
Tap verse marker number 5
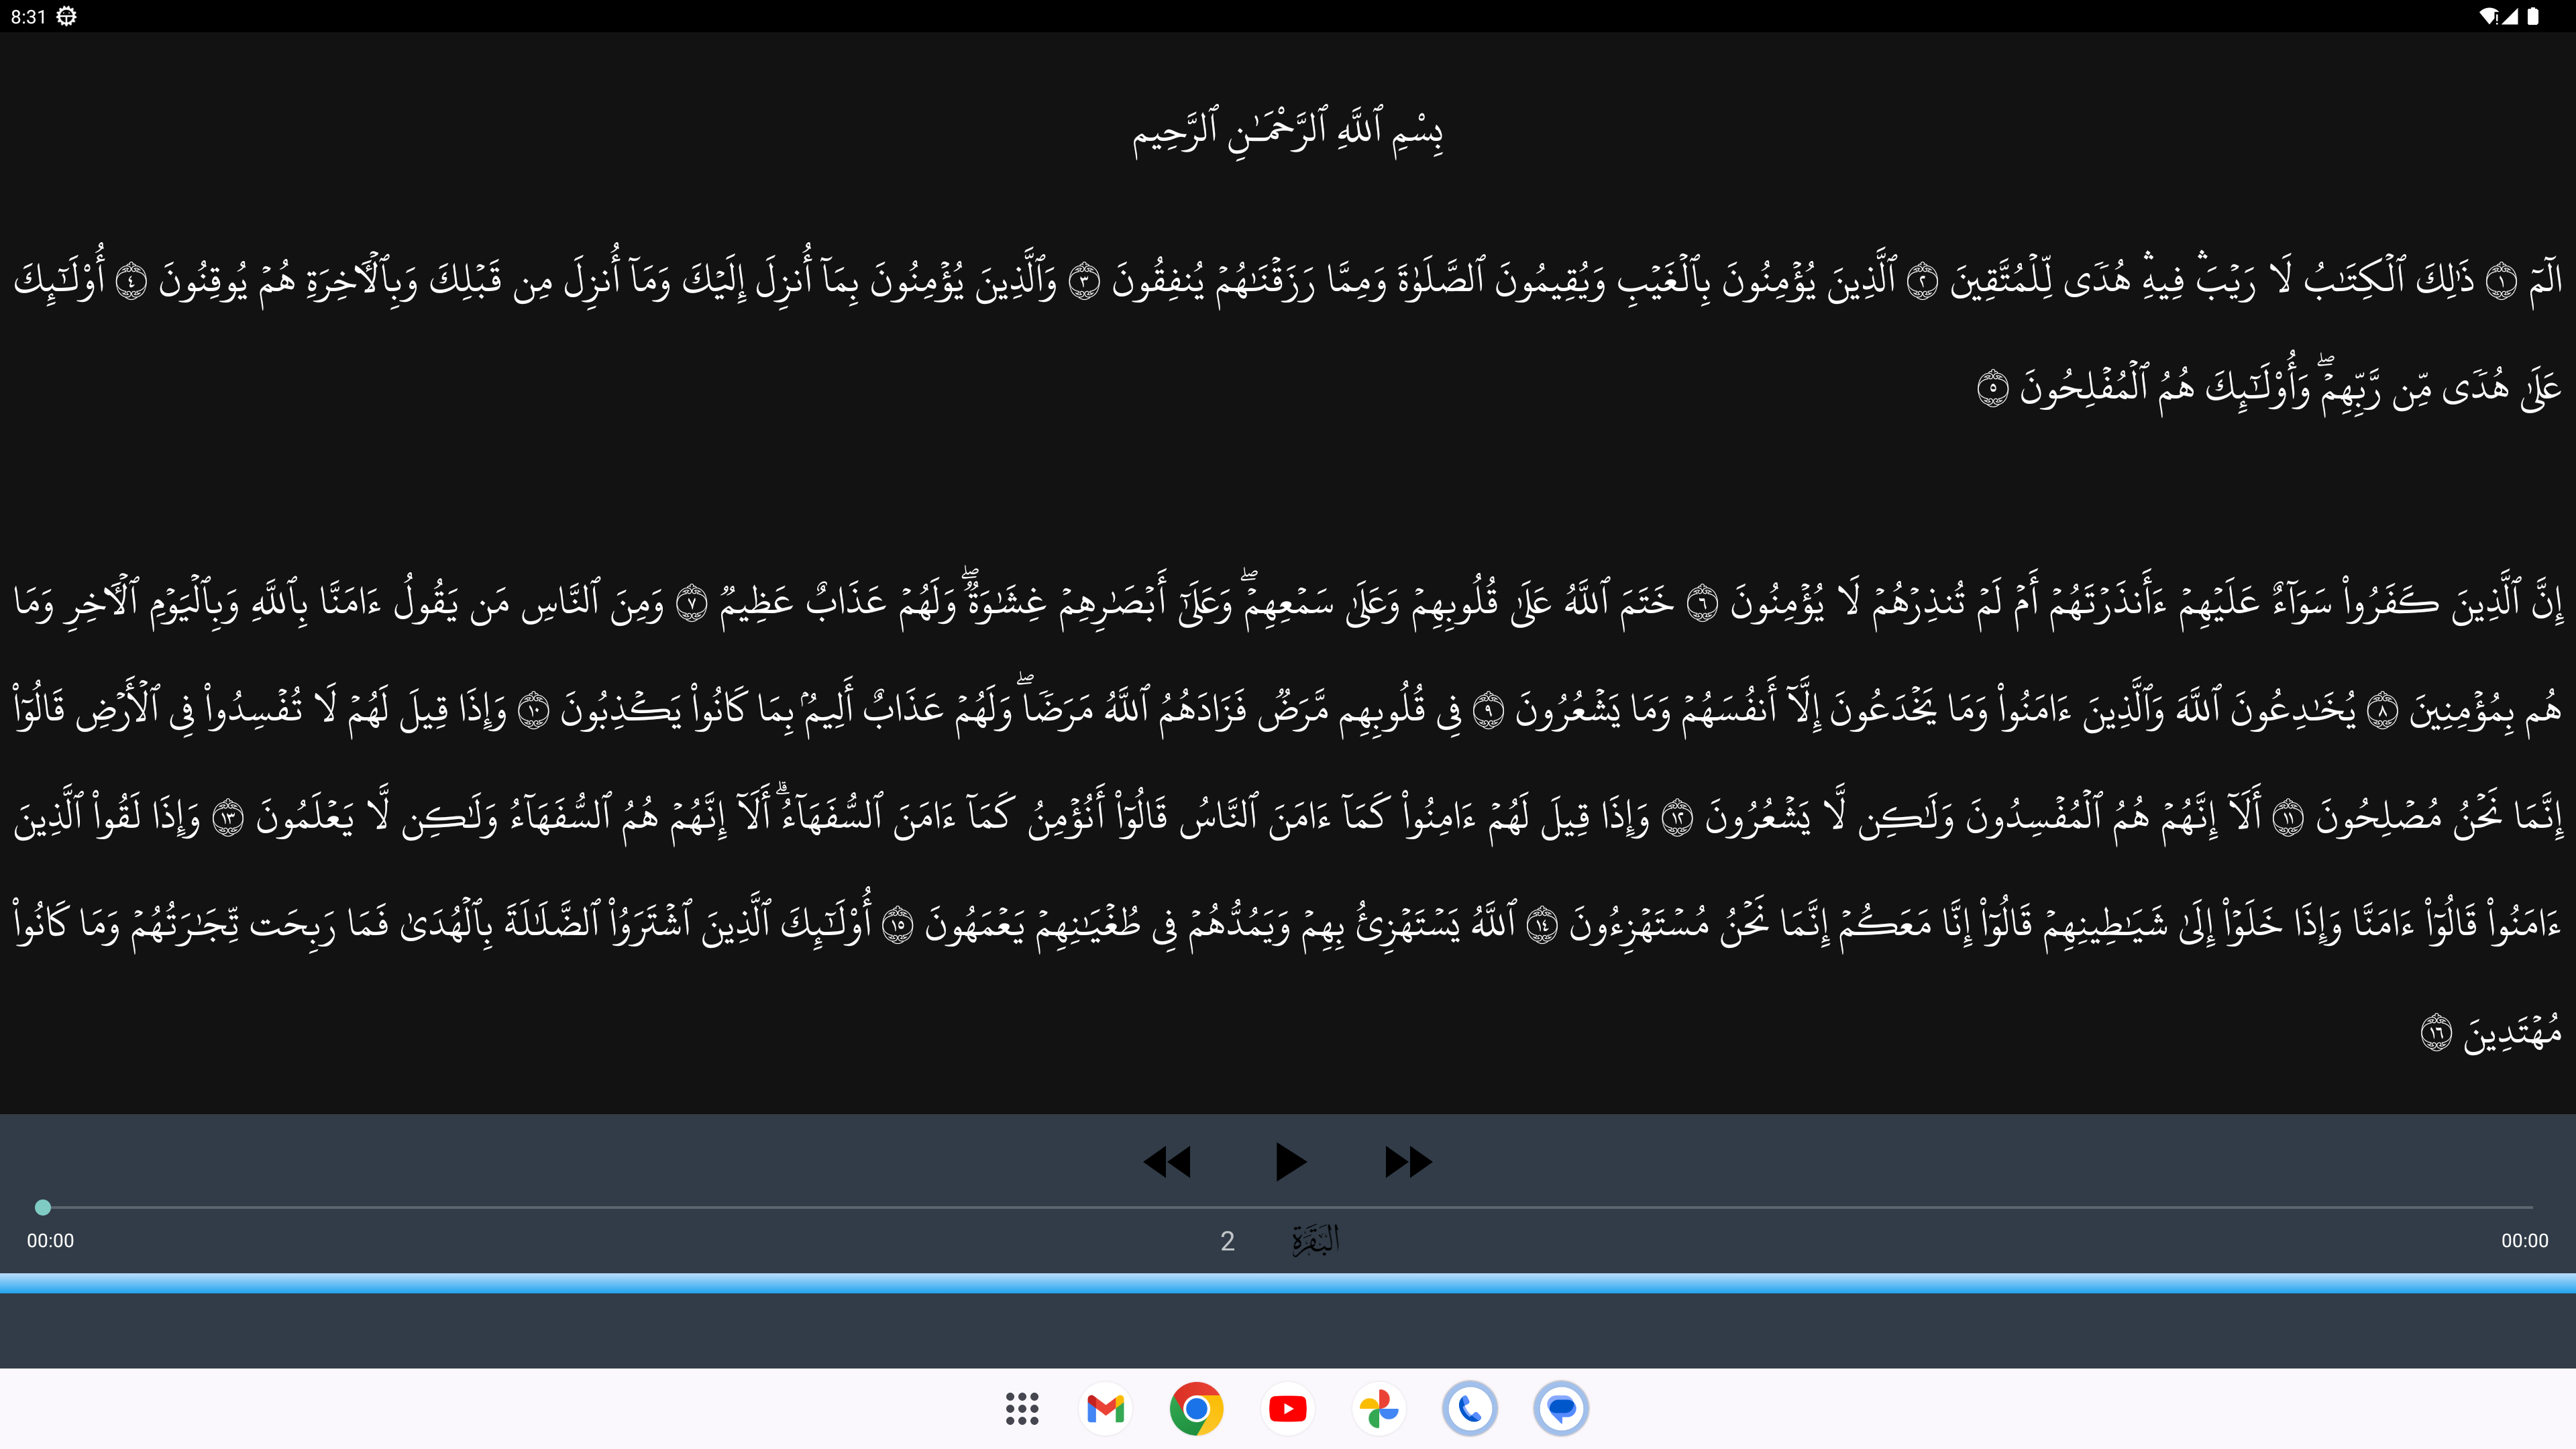point(1992,388)
